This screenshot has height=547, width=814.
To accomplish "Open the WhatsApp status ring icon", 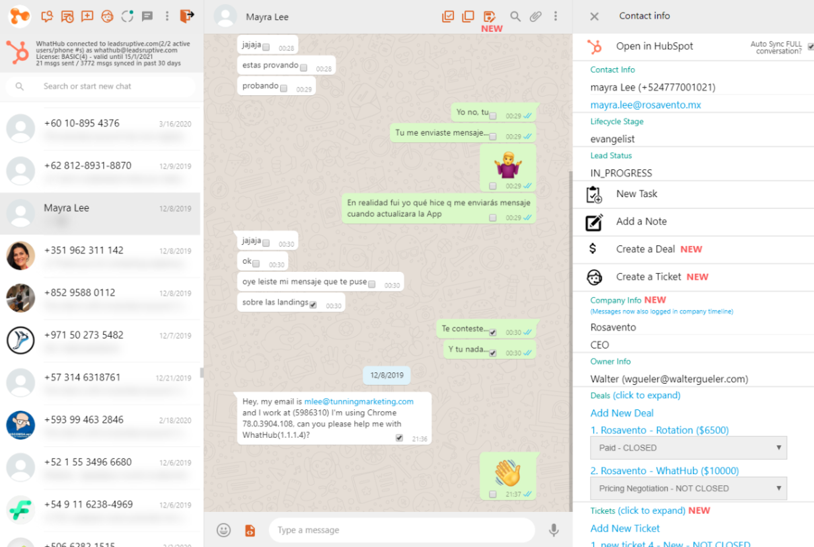I will pyautogui.click(x=128, y=16).
